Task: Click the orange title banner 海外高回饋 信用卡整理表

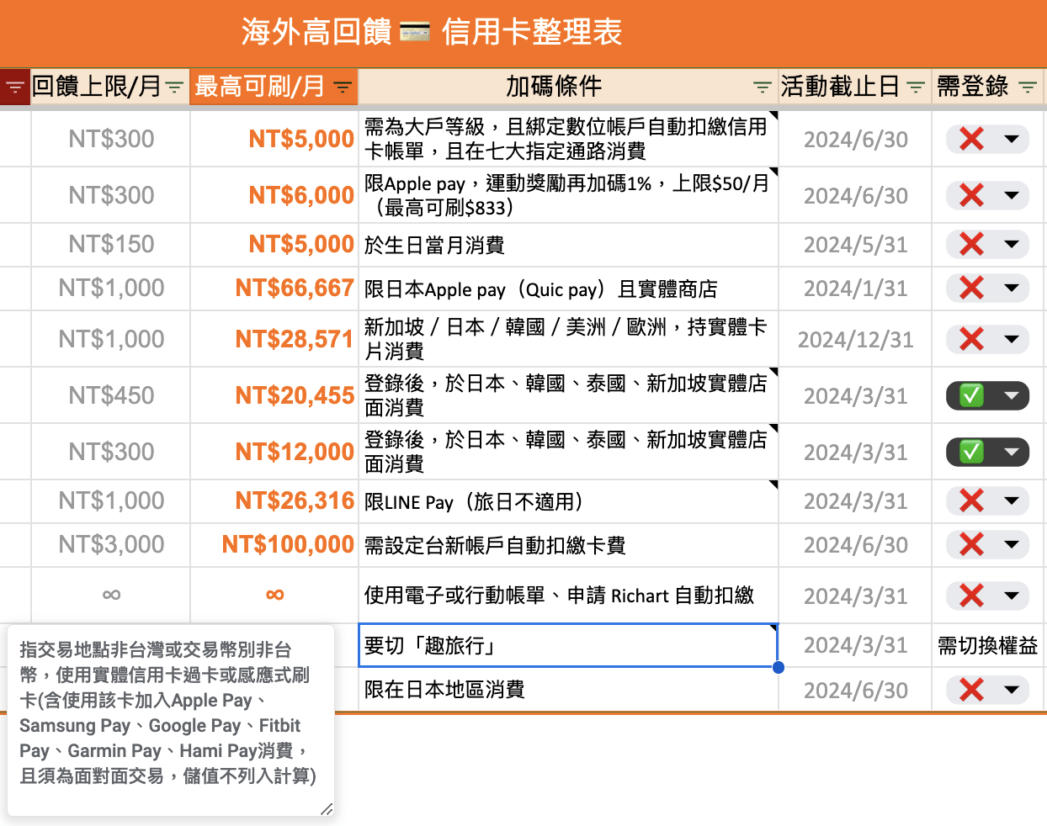Action: tap(523, 33)
